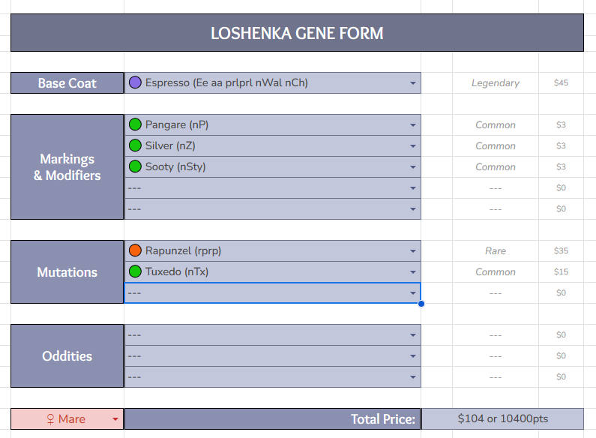The height and width of the screenshot is (438, 596).
Task: Click the purple circle icon beside Espresso
Action: pyautogui.click(x=135, y=82)
